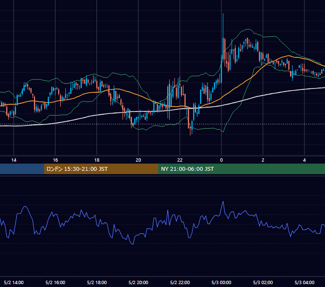The width and height of the screenshot is (325, 287).
Task: Click the 20 hour label on price chart axis
Action: 138,160
